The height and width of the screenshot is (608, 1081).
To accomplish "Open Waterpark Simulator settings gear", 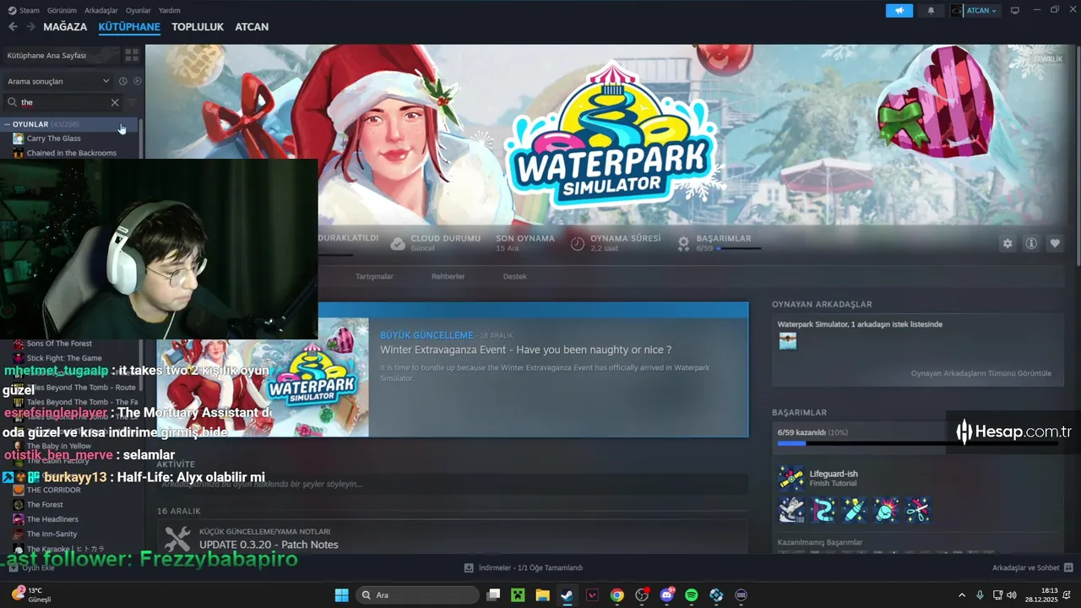I will click(1008, 243).
